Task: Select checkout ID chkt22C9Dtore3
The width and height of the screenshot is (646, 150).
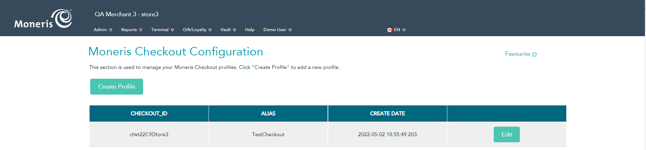Action: 149,134
